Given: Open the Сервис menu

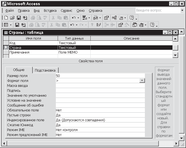Looking at the screenshot, I should coord(66,11).
